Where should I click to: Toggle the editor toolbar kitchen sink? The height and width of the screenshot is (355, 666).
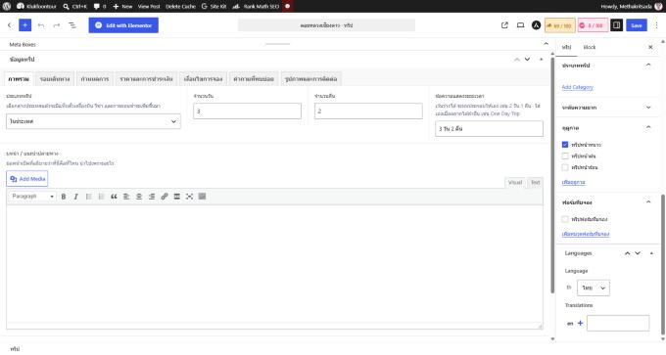[202, 197]
